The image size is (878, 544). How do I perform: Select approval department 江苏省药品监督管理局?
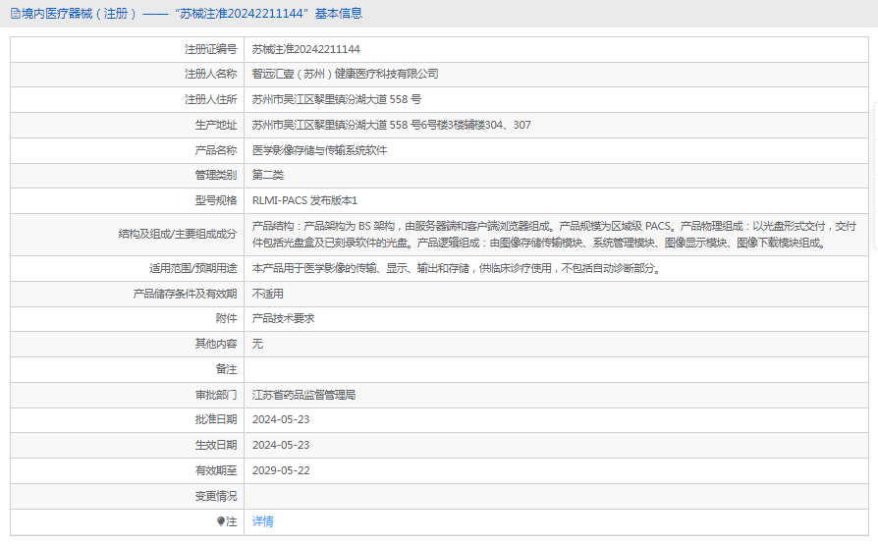(303, 395)
